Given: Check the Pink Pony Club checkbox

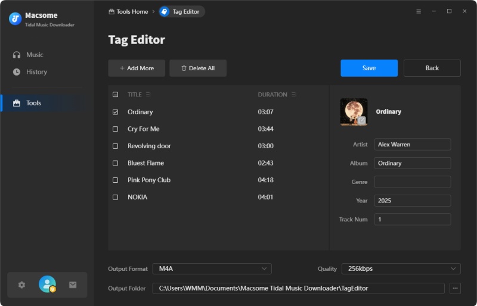Looking at the screenshot, I should [115, 180].
